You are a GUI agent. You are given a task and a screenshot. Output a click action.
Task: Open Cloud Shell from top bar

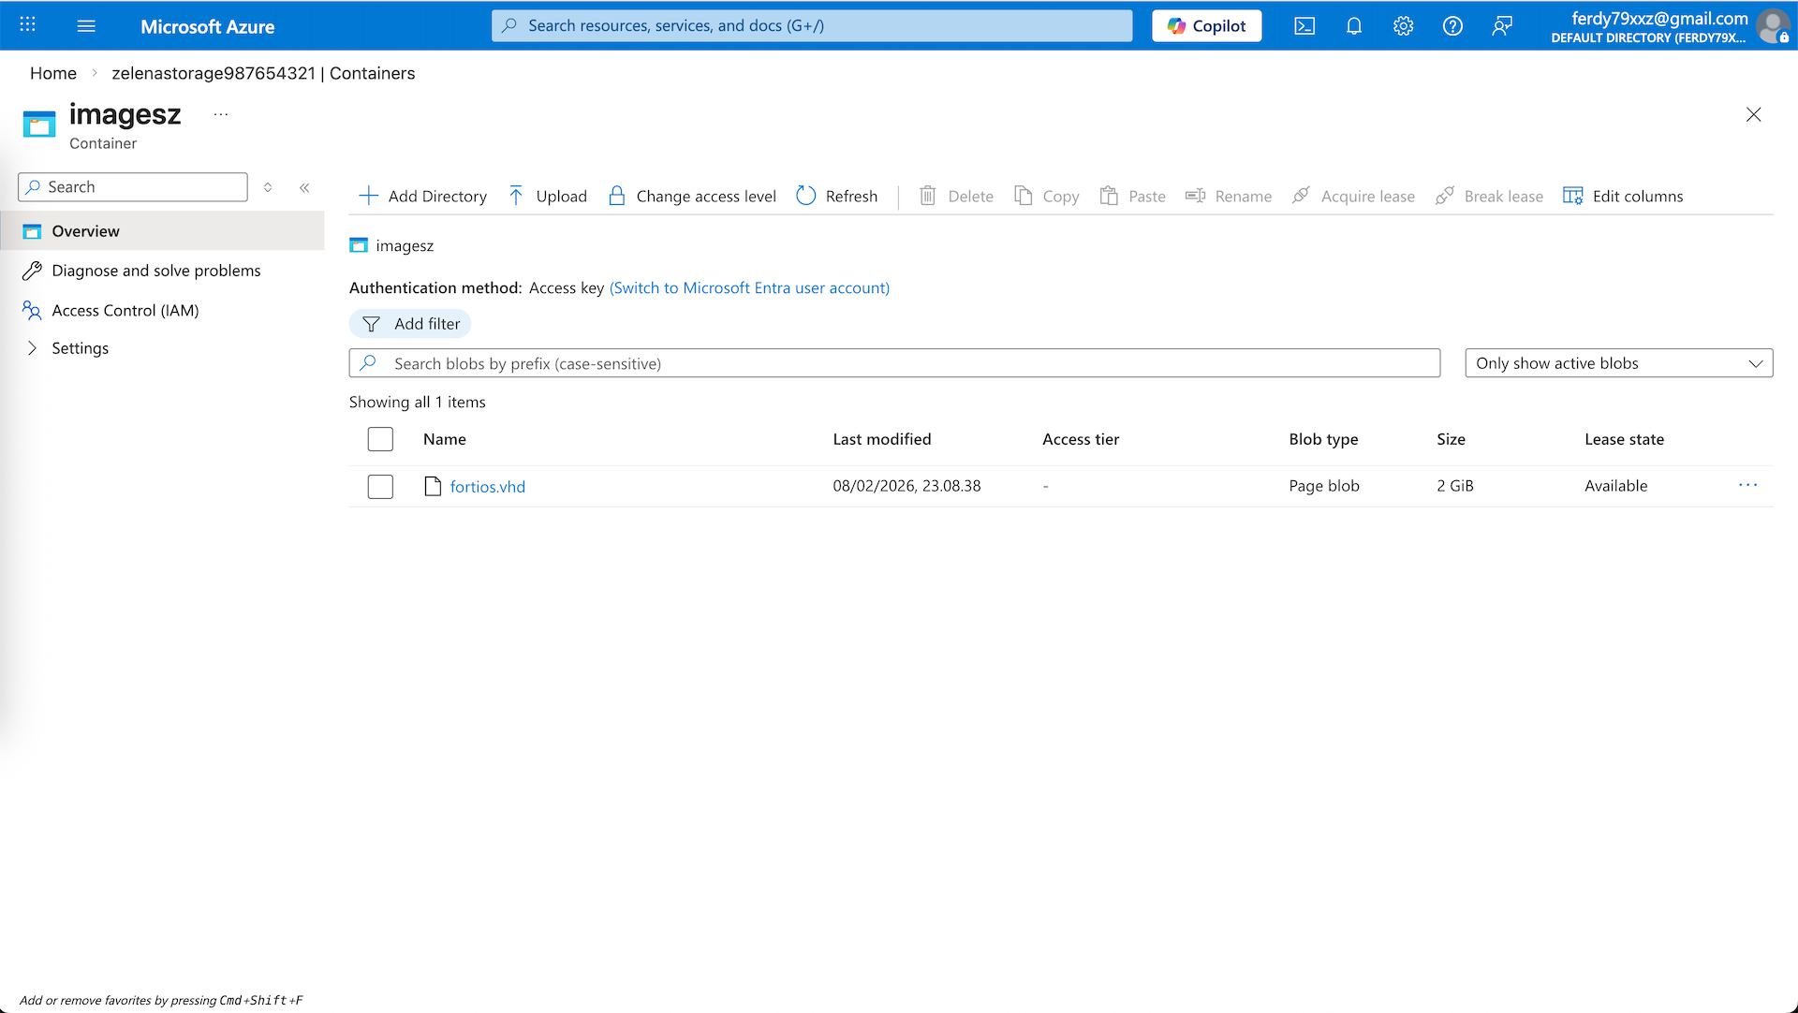click(x=1304, y=26)
